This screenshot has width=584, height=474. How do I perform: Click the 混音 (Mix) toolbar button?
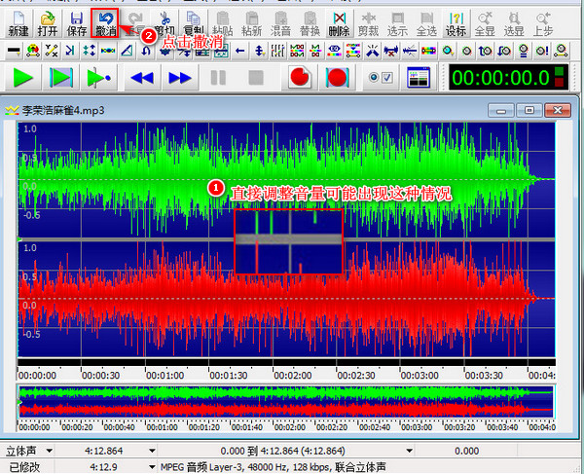coord(280,23)
